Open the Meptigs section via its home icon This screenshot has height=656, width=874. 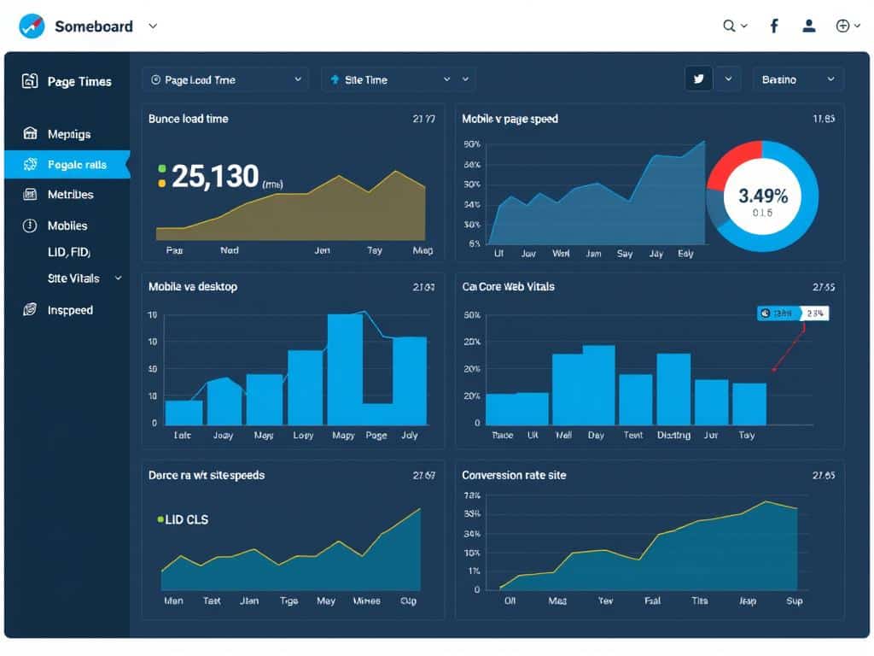pyautogui.click(x=30, y=134)
